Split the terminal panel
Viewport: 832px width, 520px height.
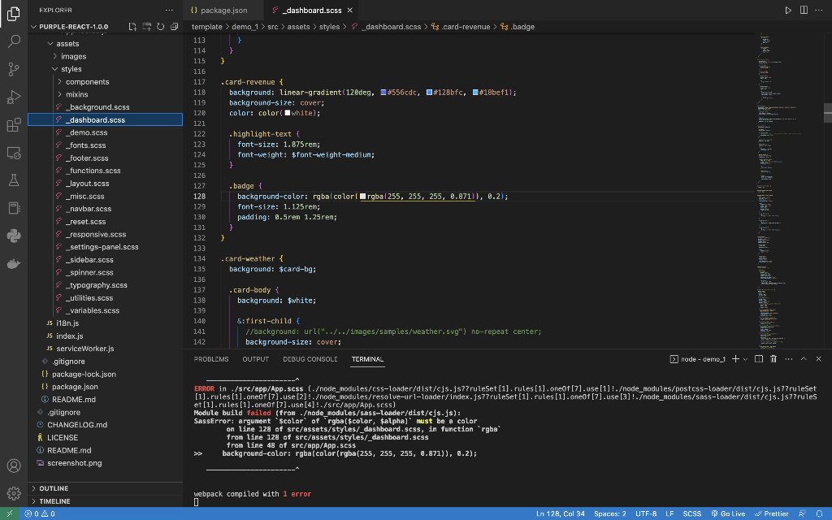759,359
